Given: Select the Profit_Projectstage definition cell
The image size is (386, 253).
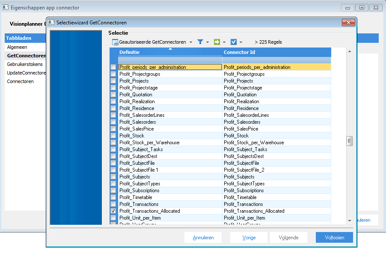Looking at the screenshot, I should (170, 88).
